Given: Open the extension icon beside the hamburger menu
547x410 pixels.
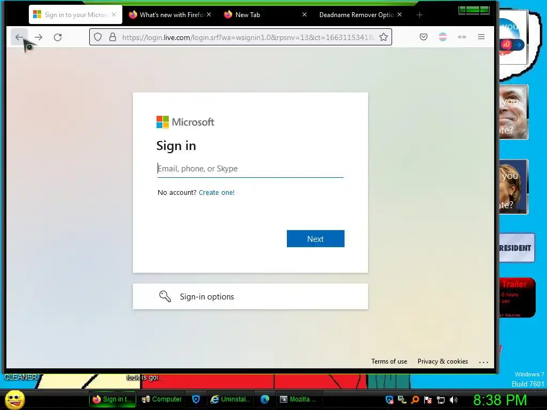Looking at the screenshot, I should (x=462, y=37).
